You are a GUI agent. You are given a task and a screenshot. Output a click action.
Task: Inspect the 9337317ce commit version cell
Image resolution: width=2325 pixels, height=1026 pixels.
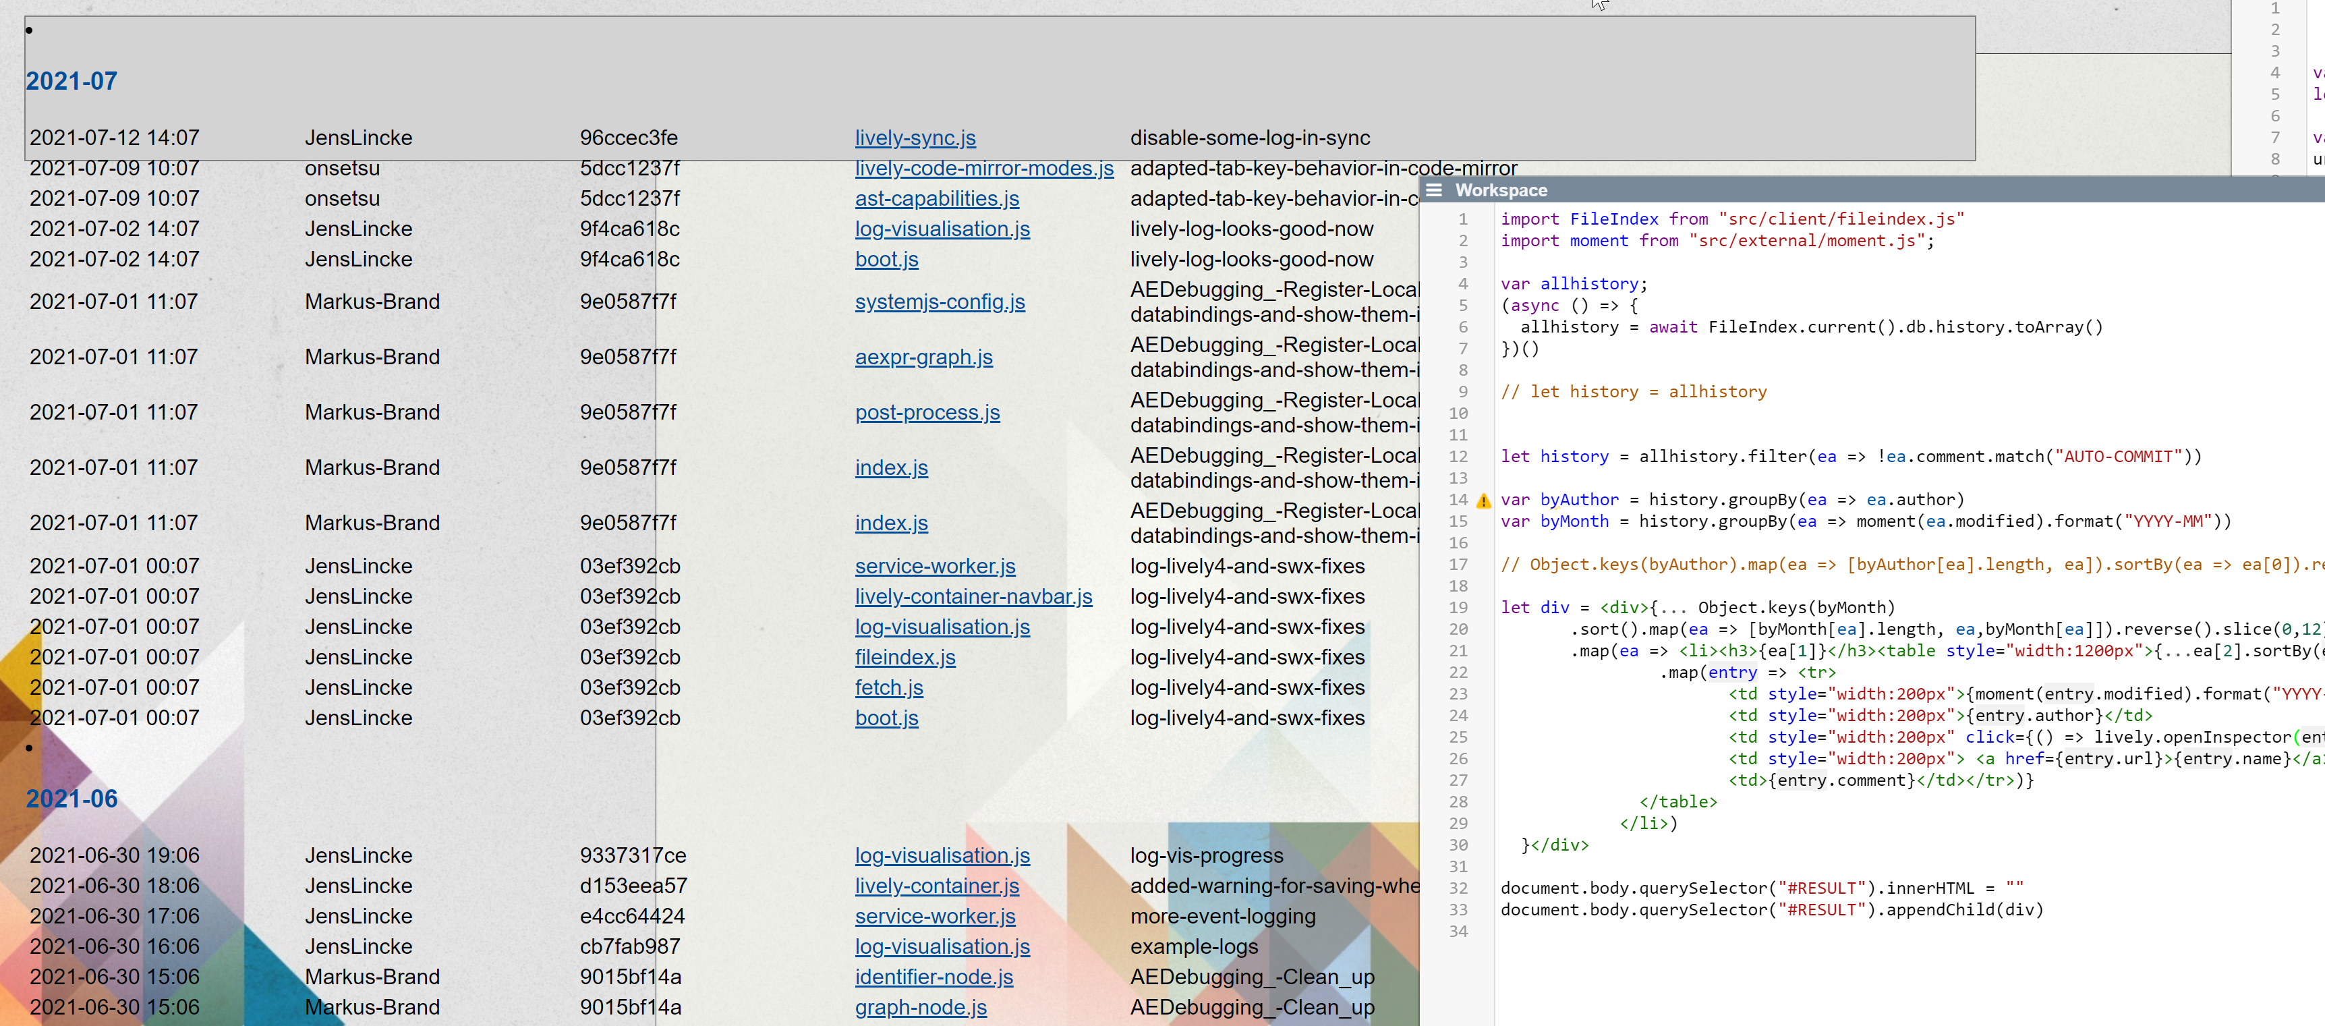coord(632,855)
